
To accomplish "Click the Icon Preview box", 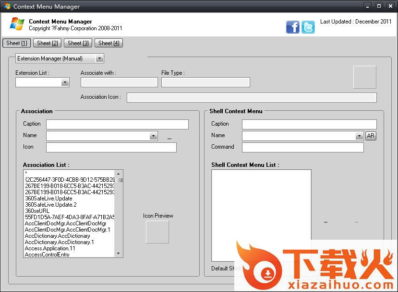I will (x=157, y=232).
